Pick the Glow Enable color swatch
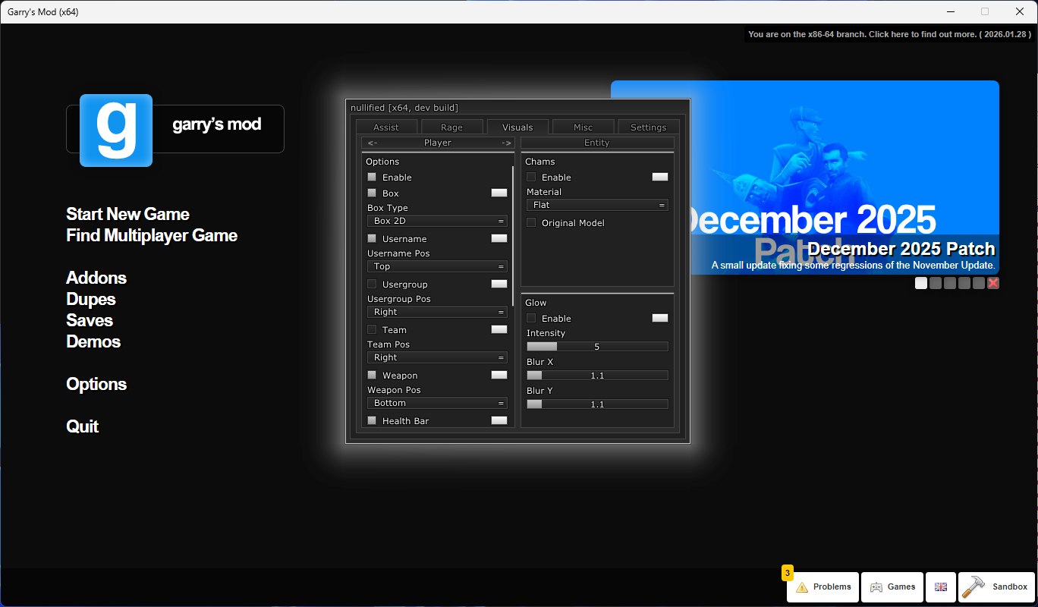Image resolution: width=1038 pixels, height=607 pixels. pos(660,318)
